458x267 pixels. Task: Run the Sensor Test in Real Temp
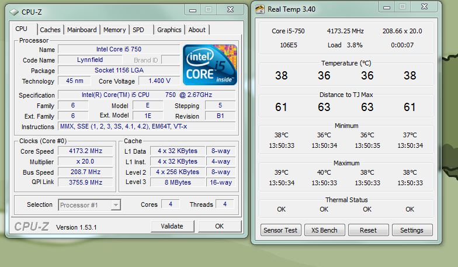click(x=280, y=230)
